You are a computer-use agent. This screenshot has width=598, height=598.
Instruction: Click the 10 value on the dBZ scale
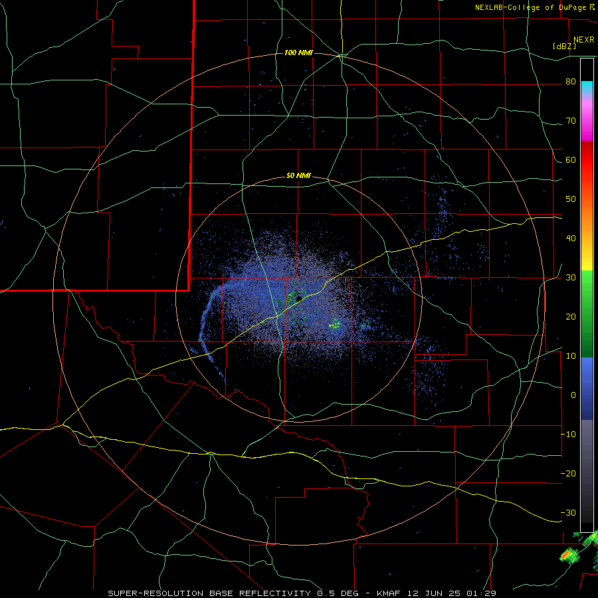click(571, 356)
